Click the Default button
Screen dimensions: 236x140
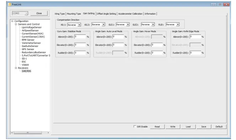point(219,127)
